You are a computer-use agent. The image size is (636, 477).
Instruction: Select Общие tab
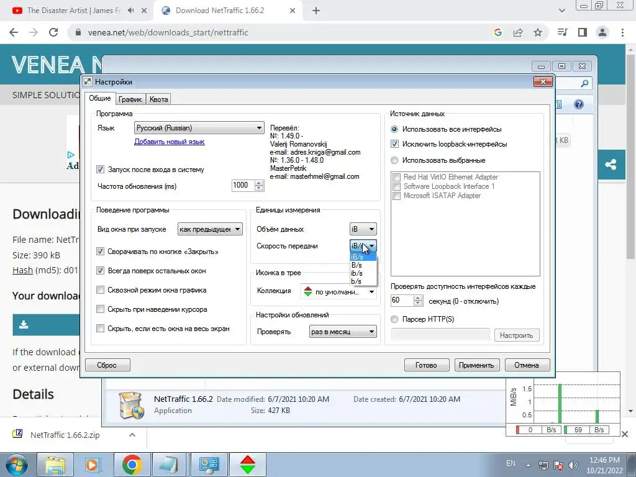[x=100, y=98]
